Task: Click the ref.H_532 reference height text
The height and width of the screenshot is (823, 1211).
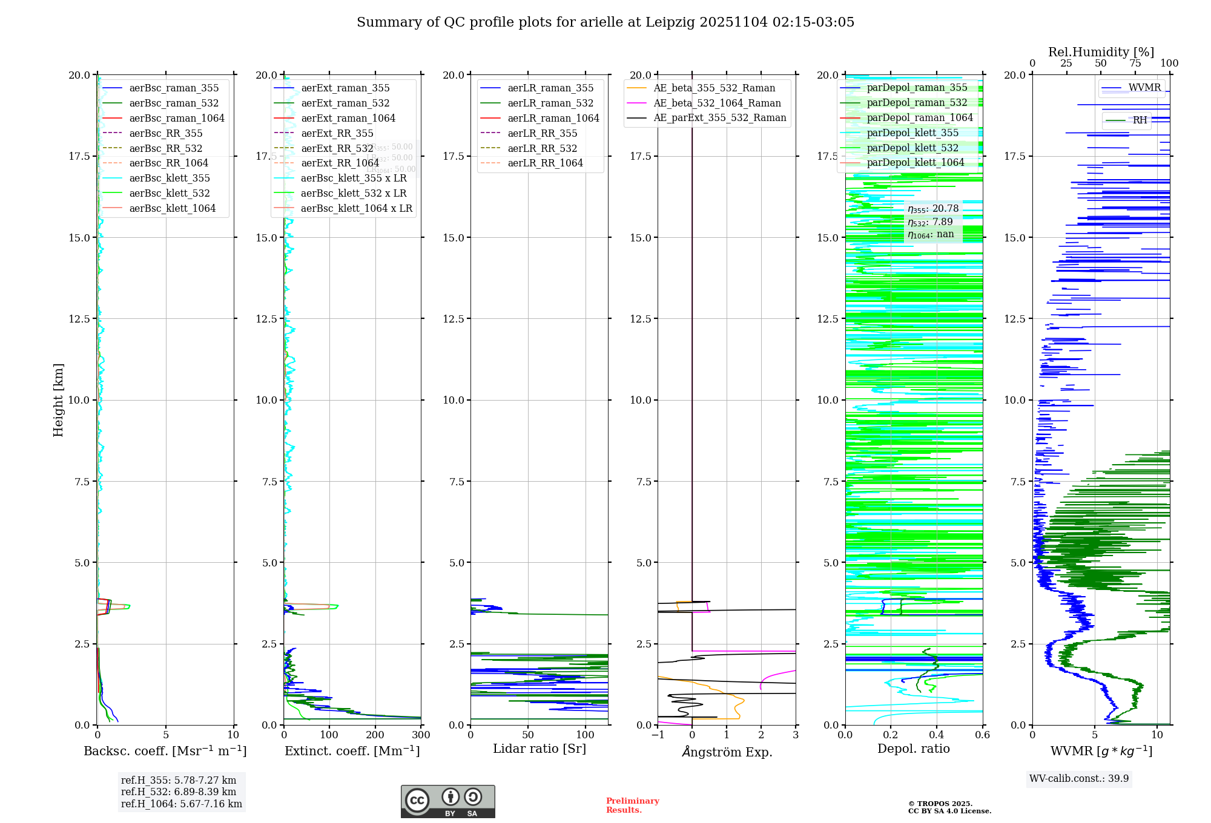Action: [179, 792]
